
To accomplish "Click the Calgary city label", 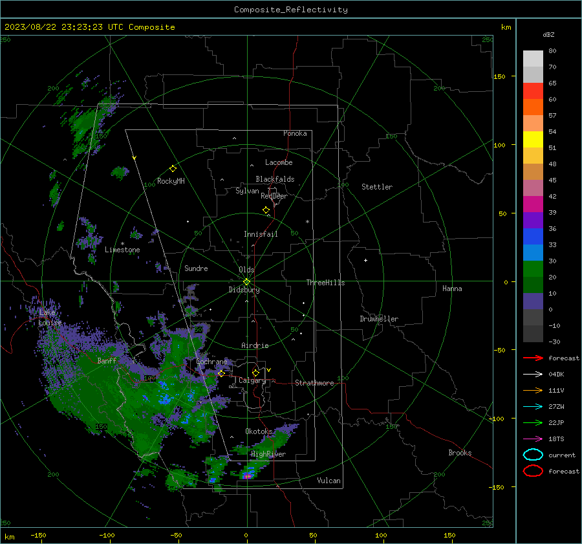I will [x=252, y=380].
